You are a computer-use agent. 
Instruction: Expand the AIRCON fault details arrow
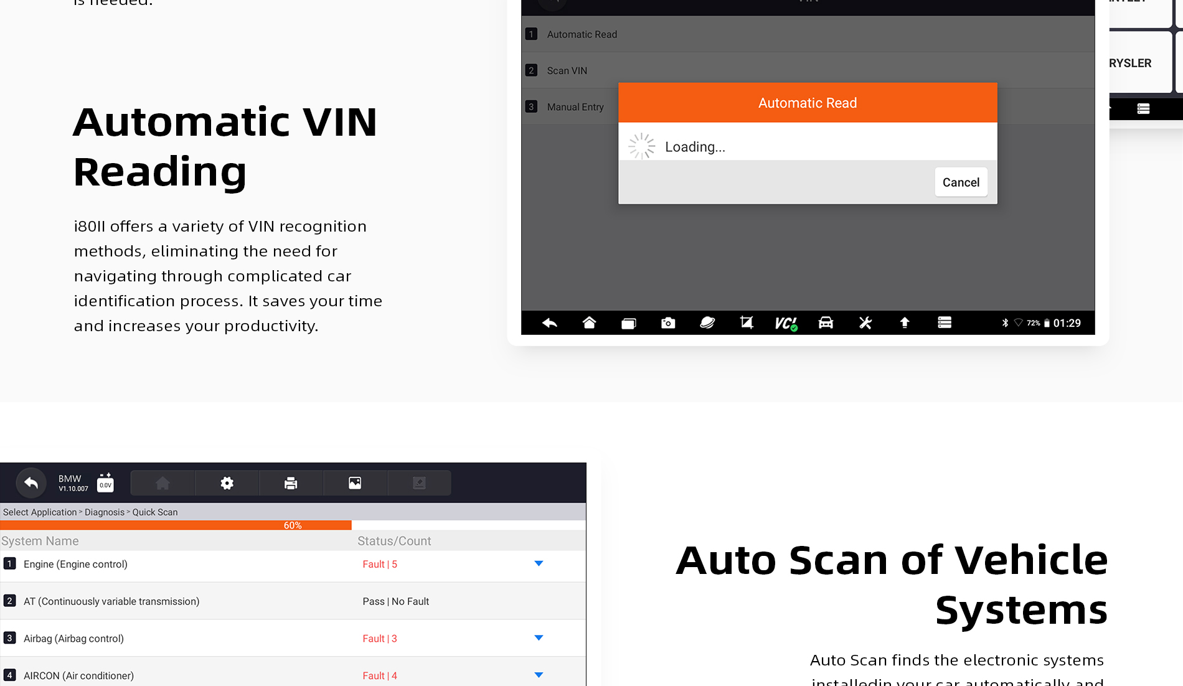coord(539,675)
